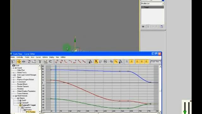
Task: Click the Track View name field
Action: pyautogui.click(x=156, y=62)
